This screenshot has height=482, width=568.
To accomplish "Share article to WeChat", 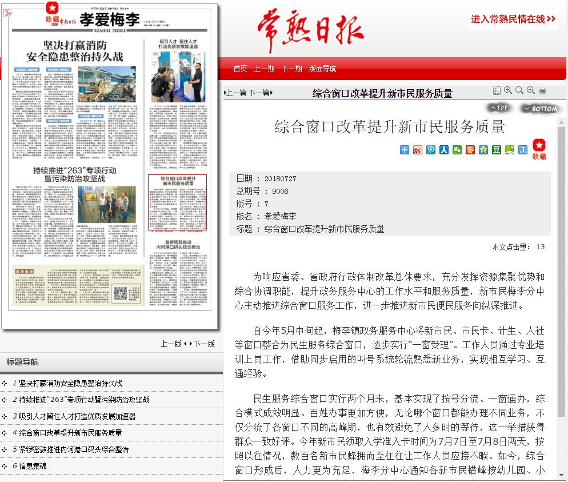I will point(457,150).
